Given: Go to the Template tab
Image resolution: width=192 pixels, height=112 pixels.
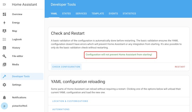Looking at the screenshot, I should 98,14.
